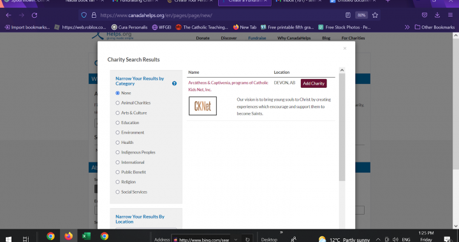This screenshot has width=459, height=242.
Task: Open first Chrome icon on taskbar
Action: click(50, 236)
